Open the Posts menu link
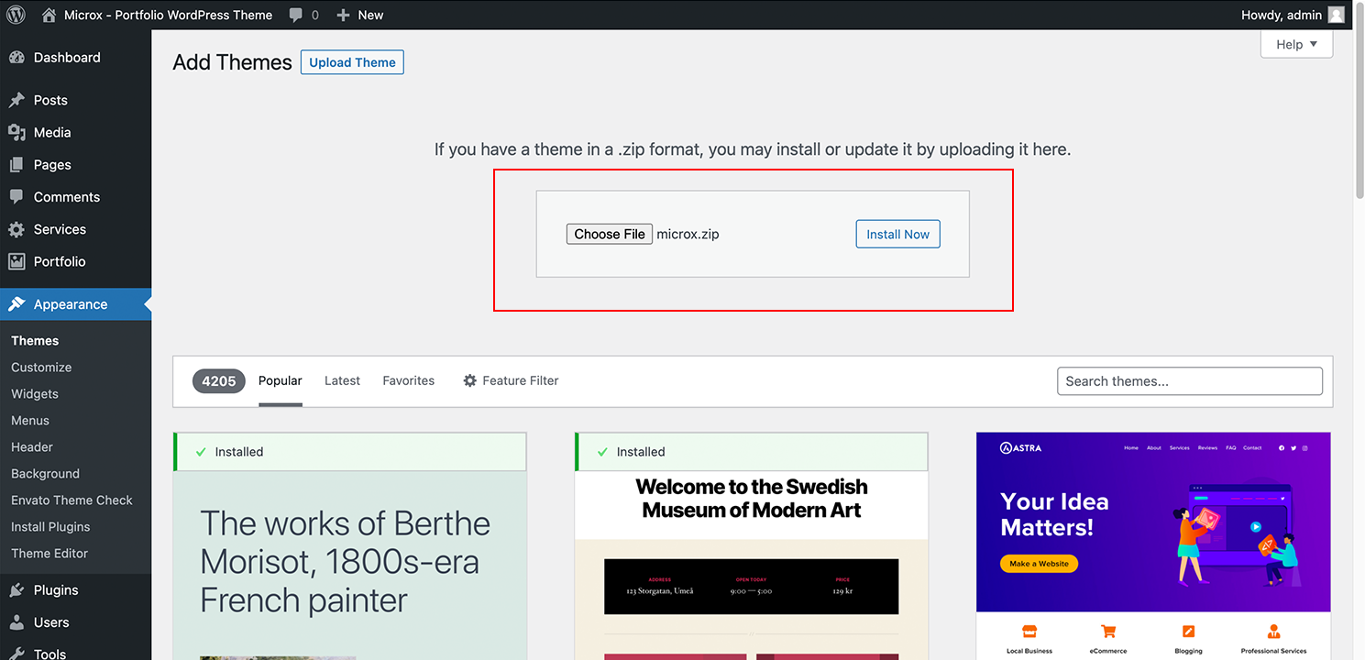Viewport: 1365px width, 660px height. (x=75, y=100)
